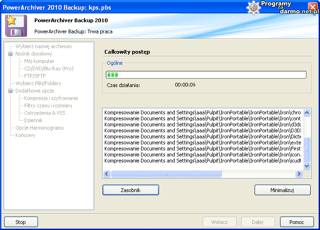Select Dziennik in the options tree
Viewport: 320px width, 230px height.
coord(33,120)
